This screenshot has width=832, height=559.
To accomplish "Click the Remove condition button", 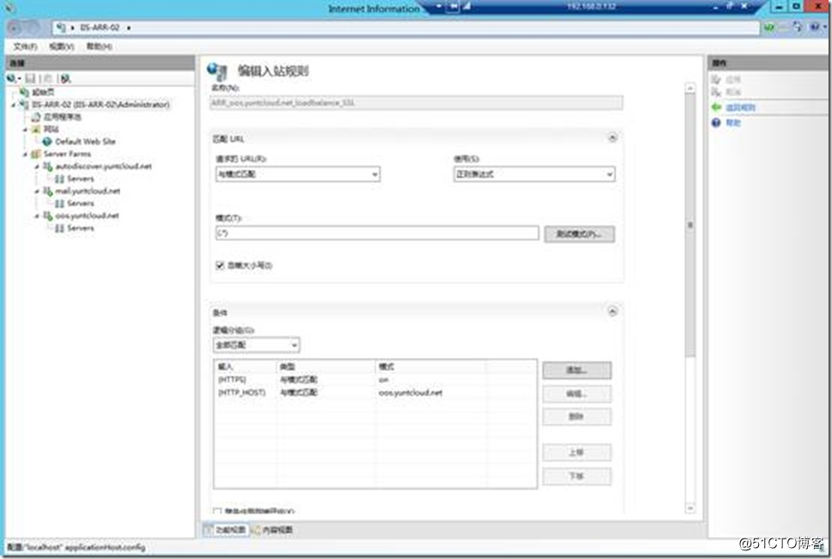I will pos(577,416).
